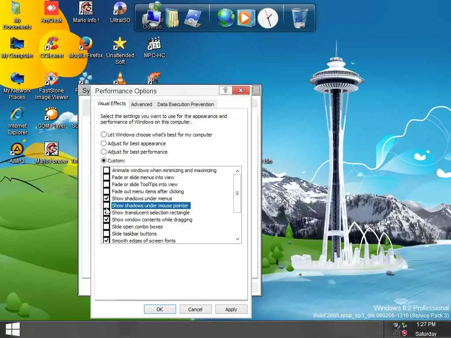The image size is (451, 338).
Task: Select the My Computer icon
Action: pos(17,48)
